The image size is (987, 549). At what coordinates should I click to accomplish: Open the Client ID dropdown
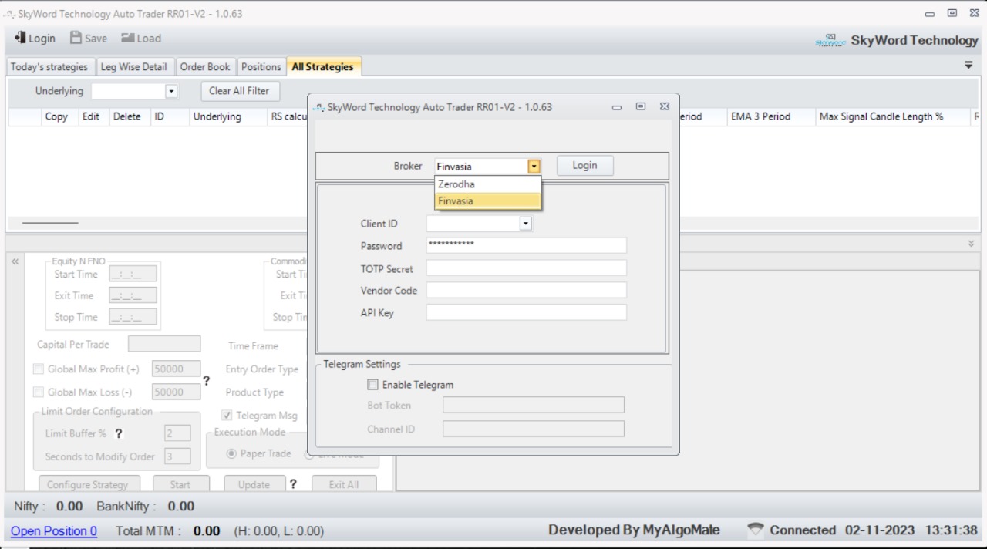tap(525, 224)
